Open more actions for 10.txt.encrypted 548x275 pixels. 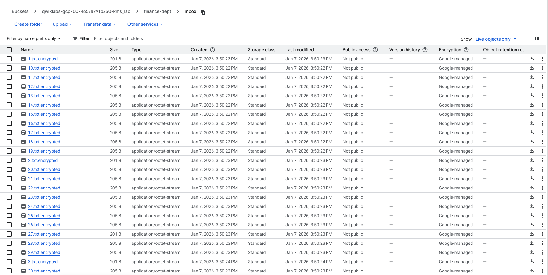(x=542, y=68)
